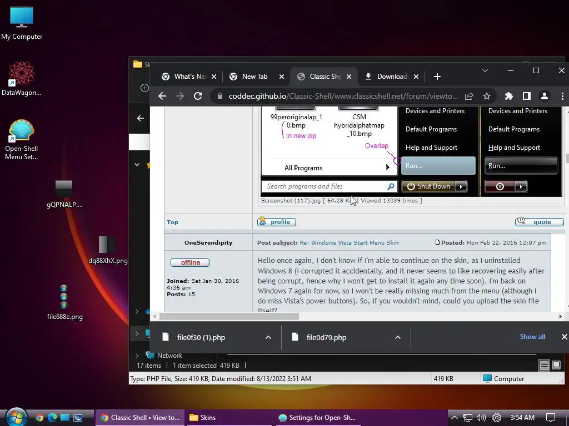
Task: Quote this forum post
Action: coord(539,222)
